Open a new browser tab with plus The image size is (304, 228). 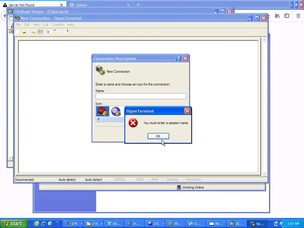[x=138, y=5]
